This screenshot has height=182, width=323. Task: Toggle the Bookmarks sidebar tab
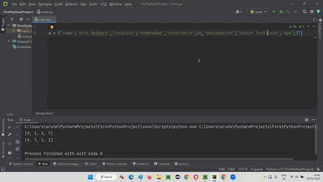pyautogui.click(x=3, y=127)
